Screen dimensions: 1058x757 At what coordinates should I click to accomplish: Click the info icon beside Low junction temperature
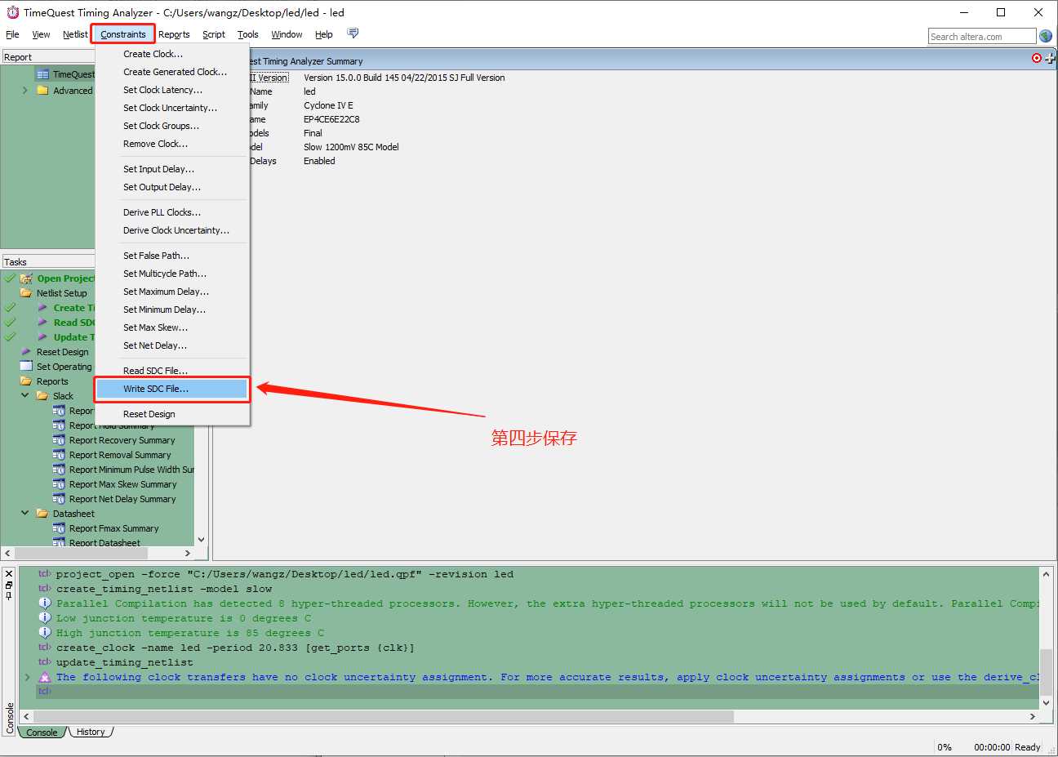tap(45, 618)
